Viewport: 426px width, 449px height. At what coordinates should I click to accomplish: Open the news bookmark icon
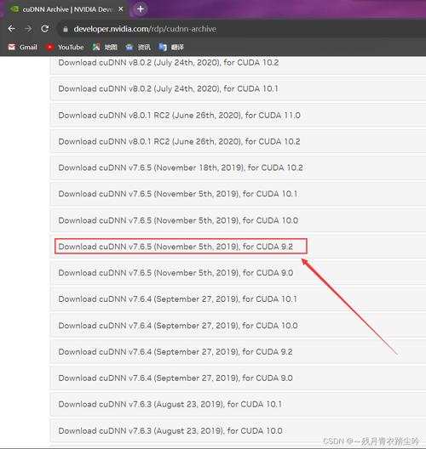[130, 47]
